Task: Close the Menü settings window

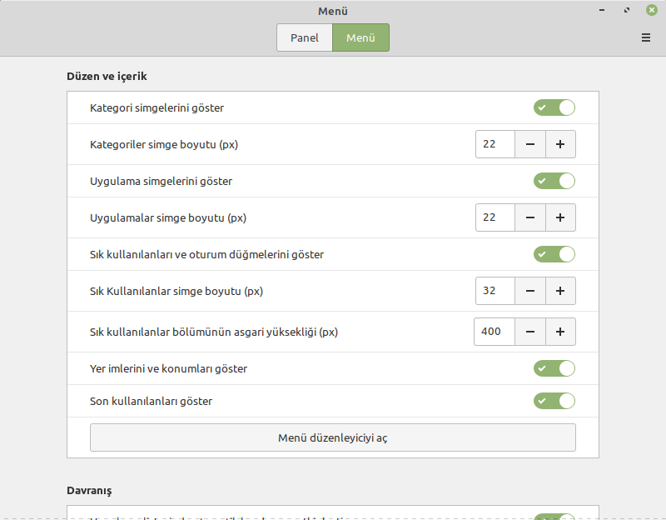Action: (x=651, y=11)
